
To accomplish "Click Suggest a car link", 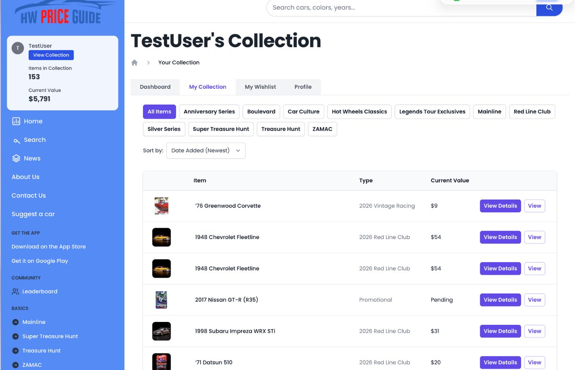I will tap(33, 214).
